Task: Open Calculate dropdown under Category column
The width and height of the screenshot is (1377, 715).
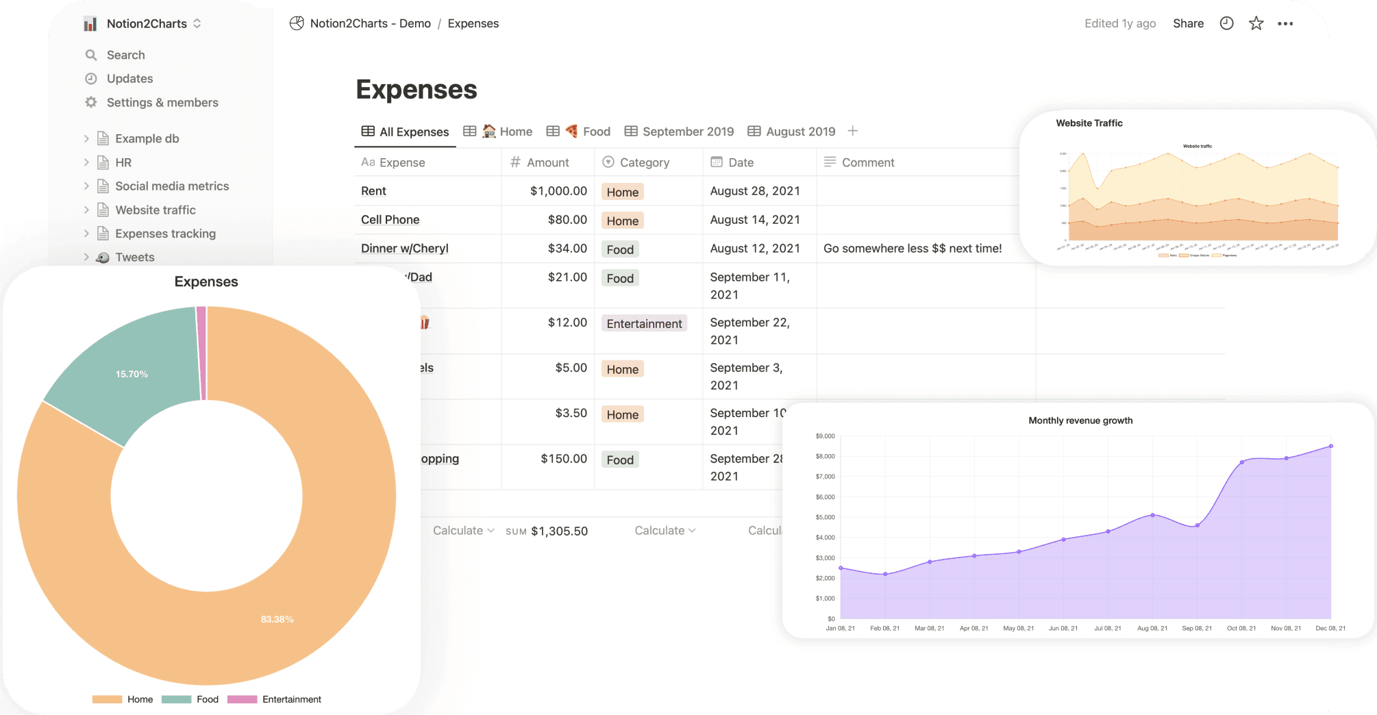Action: point(665,531)
